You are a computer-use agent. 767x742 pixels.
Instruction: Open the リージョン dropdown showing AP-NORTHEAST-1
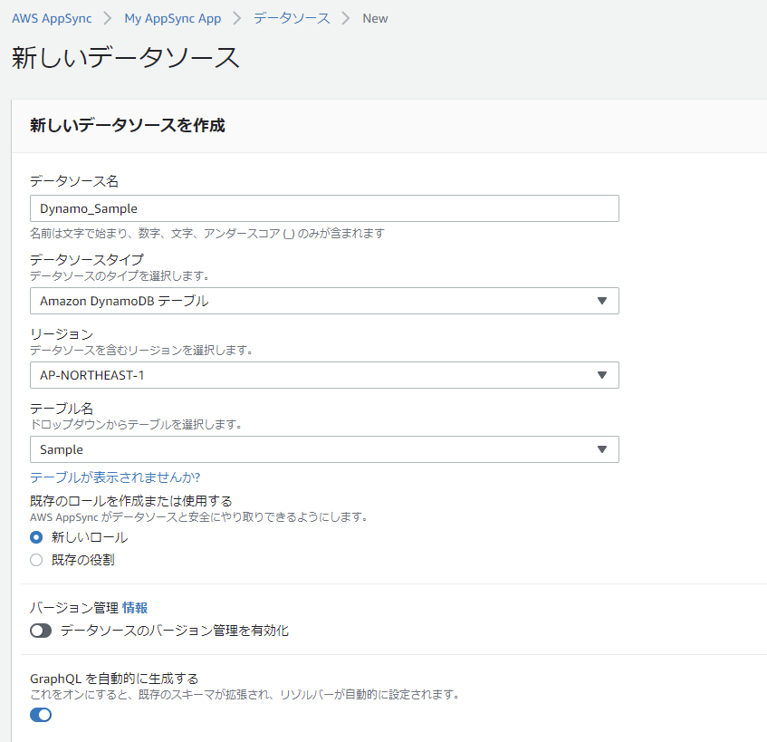tap(324, 375)
